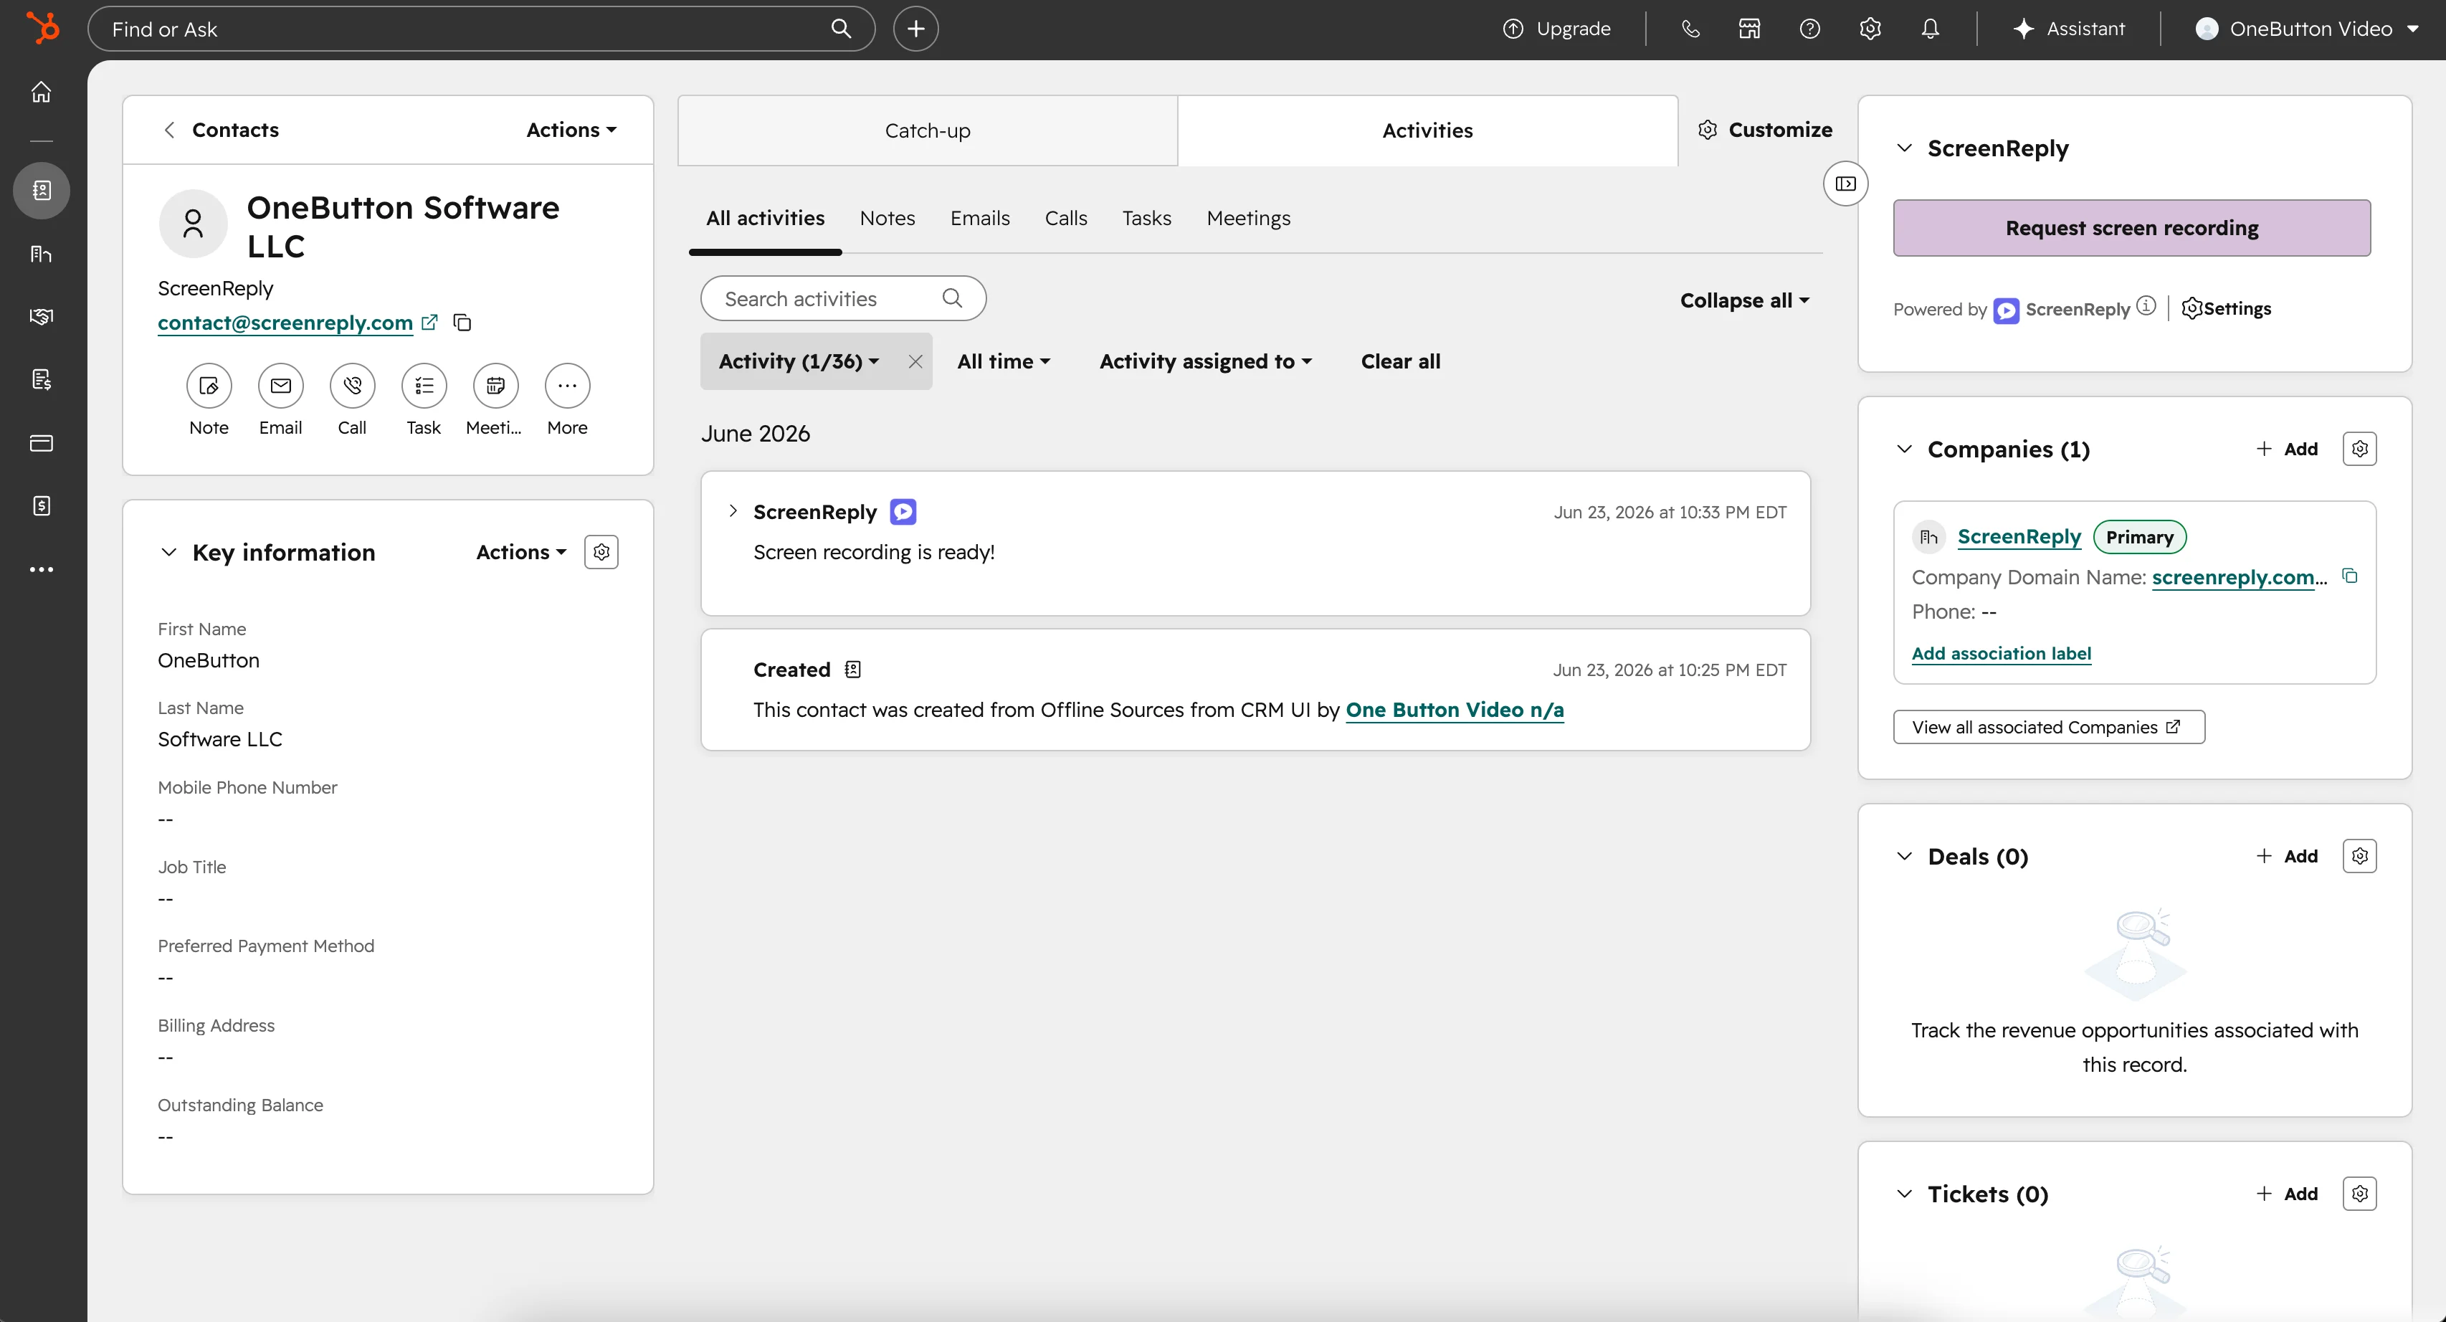Schedule a Meeting with the contact

(495, 386)
